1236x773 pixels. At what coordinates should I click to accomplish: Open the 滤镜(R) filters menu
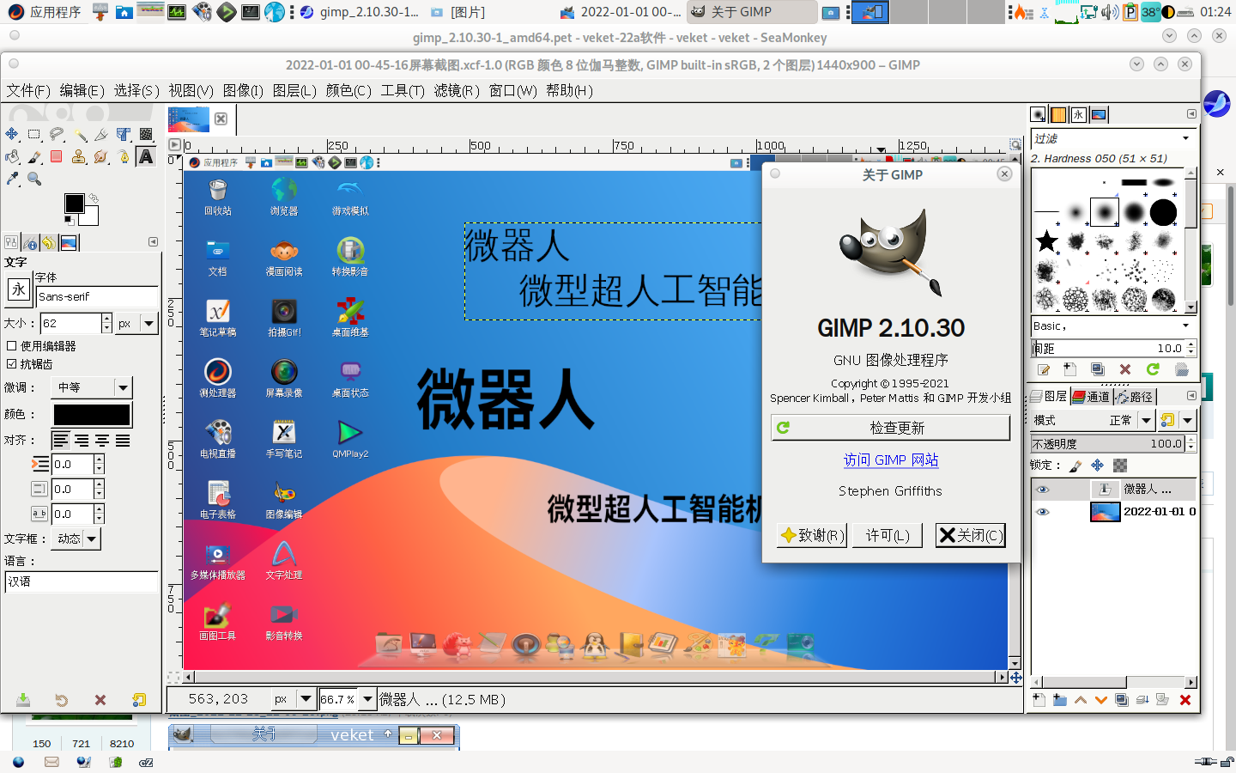[457, 90]
